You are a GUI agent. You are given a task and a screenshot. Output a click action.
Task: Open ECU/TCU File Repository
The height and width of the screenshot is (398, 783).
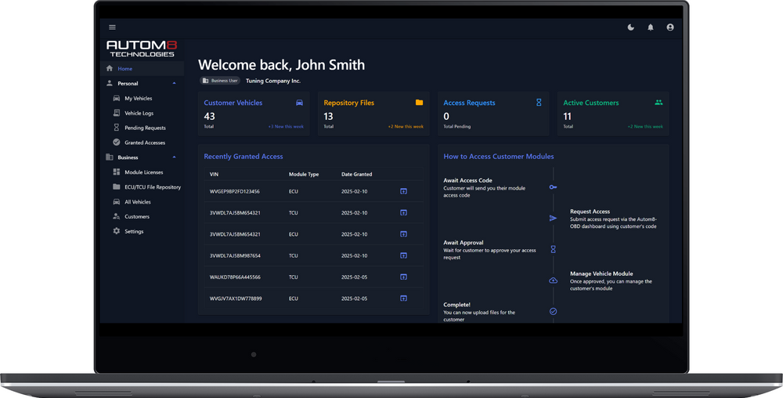pos(152,187)
